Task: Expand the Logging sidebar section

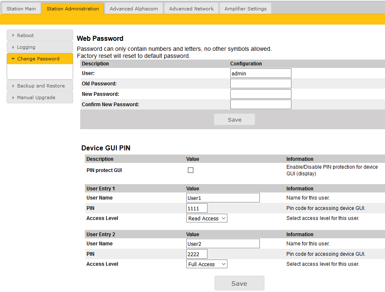Action: (x=40, y=47)
